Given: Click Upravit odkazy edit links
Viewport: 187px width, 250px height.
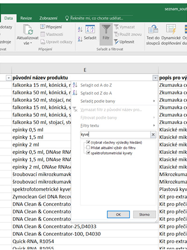Looking at the screenshot, I should [56, 42].
